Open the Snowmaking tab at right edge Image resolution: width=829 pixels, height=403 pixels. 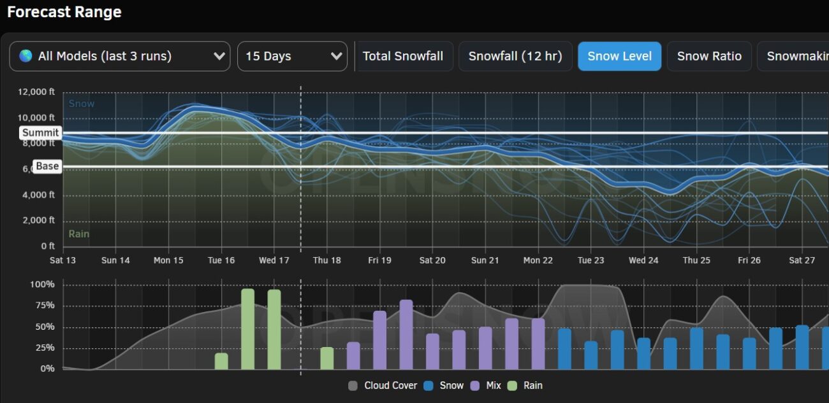pyautogui.click(x=796, y=56)
